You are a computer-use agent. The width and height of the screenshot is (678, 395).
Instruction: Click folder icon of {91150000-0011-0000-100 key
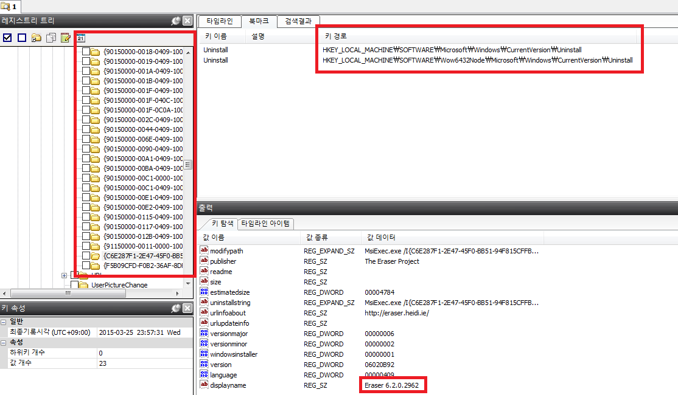[x=96, y=246]
